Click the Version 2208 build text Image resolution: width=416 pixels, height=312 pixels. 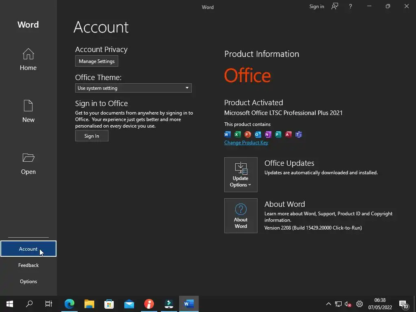pos(313,227)
